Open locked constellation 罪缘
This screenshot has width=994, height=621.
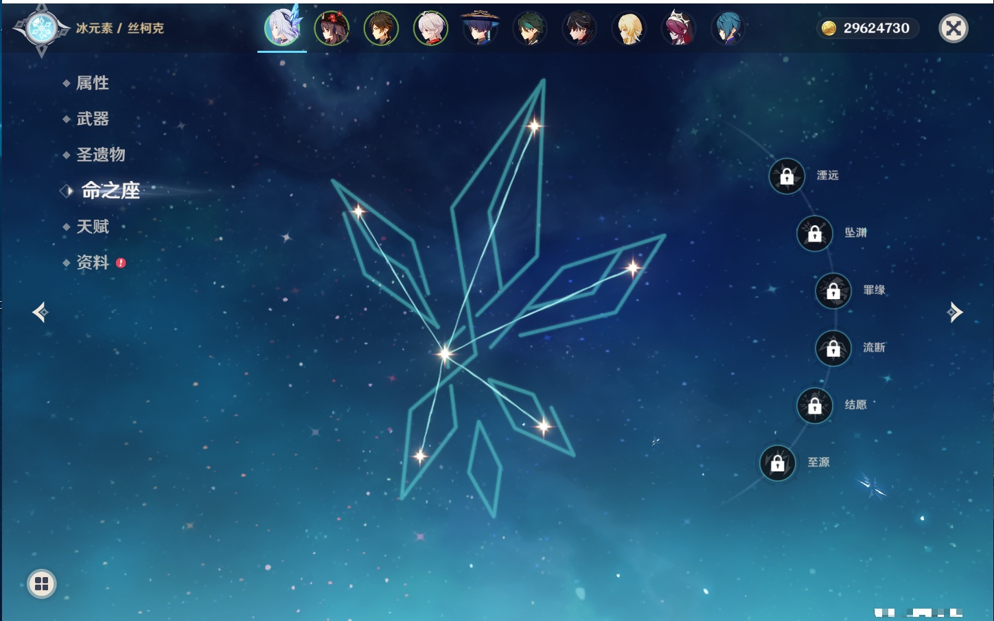(833, 291)
